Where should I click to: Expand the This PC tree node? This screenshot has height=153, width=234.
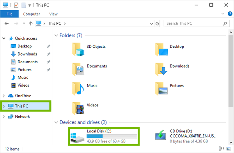4,106
